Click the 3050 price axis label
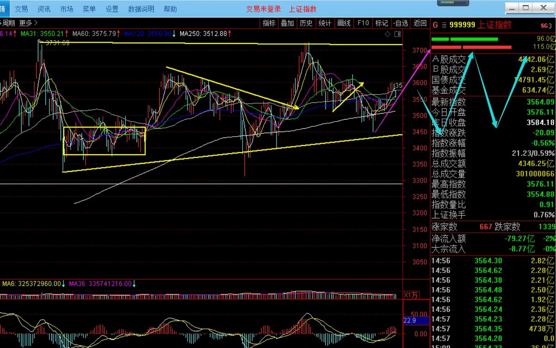This screenshot has height=348, width=556. point(420,262)
